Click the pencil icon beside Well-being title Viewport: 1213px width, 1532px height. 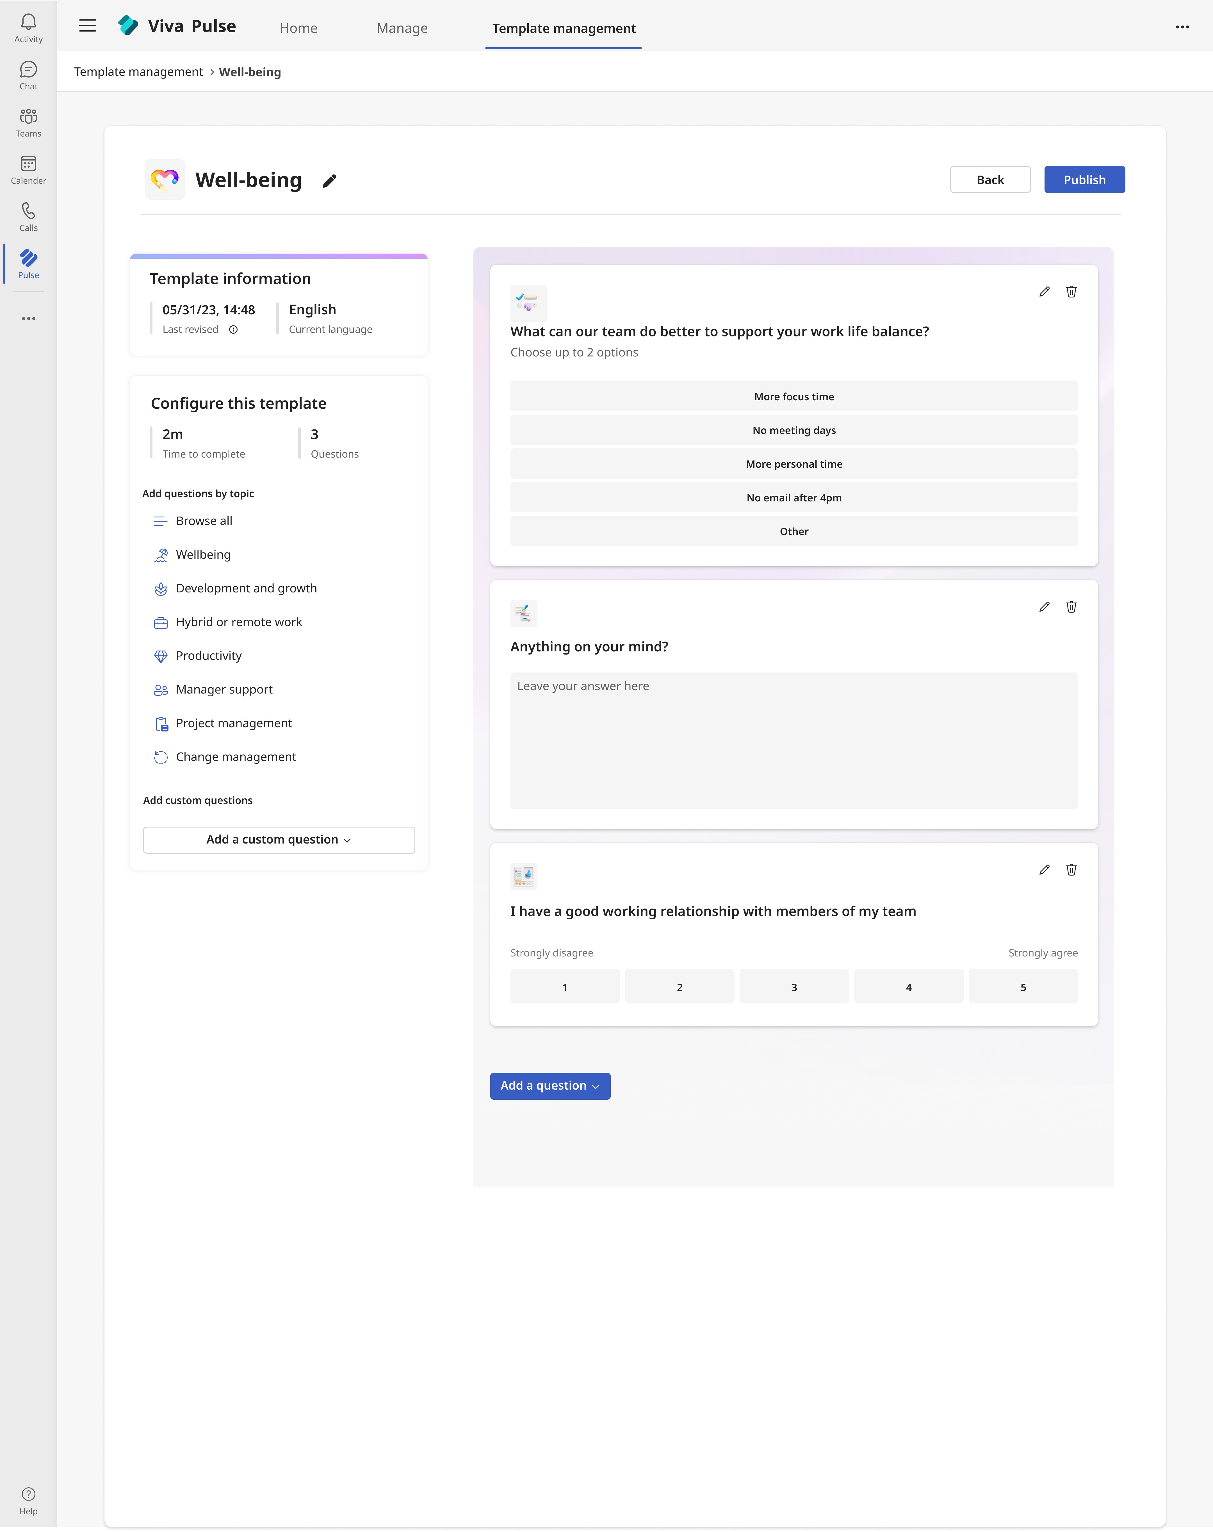point(329,181)
